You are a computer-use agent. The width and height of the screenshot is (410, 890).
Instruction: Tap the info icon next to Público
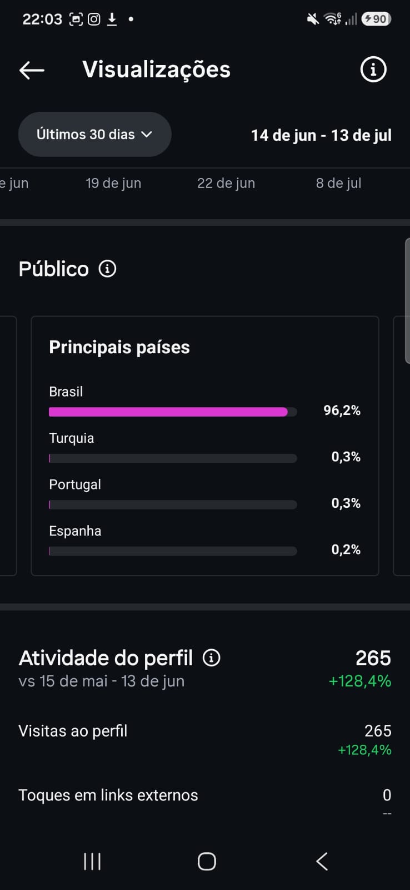click(x=107, y=269)
